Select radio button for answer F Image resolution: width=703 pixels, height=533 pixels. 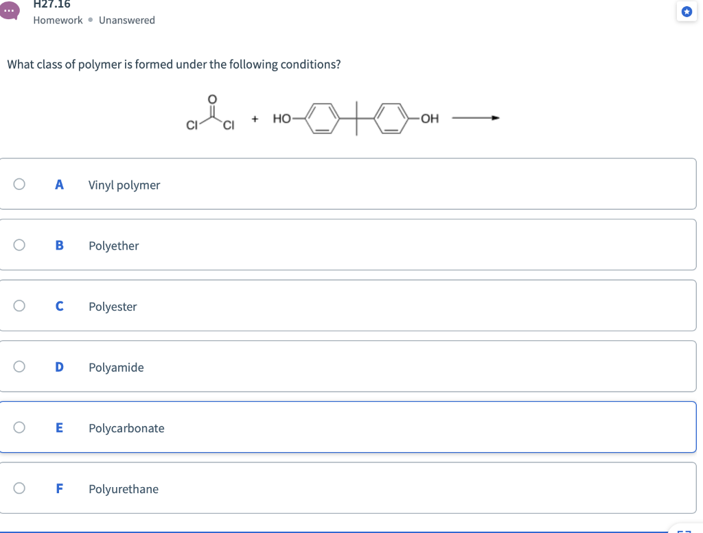(19, 488)
